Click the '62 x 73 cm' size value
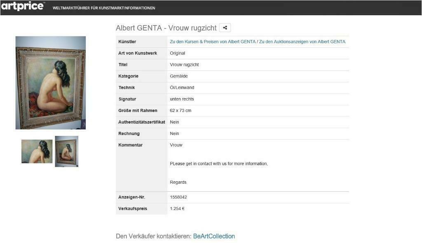 [181, 111]
